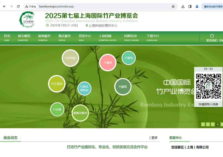
Task: Click the 重新启动即可更新 update button
Action: point(212,7)
